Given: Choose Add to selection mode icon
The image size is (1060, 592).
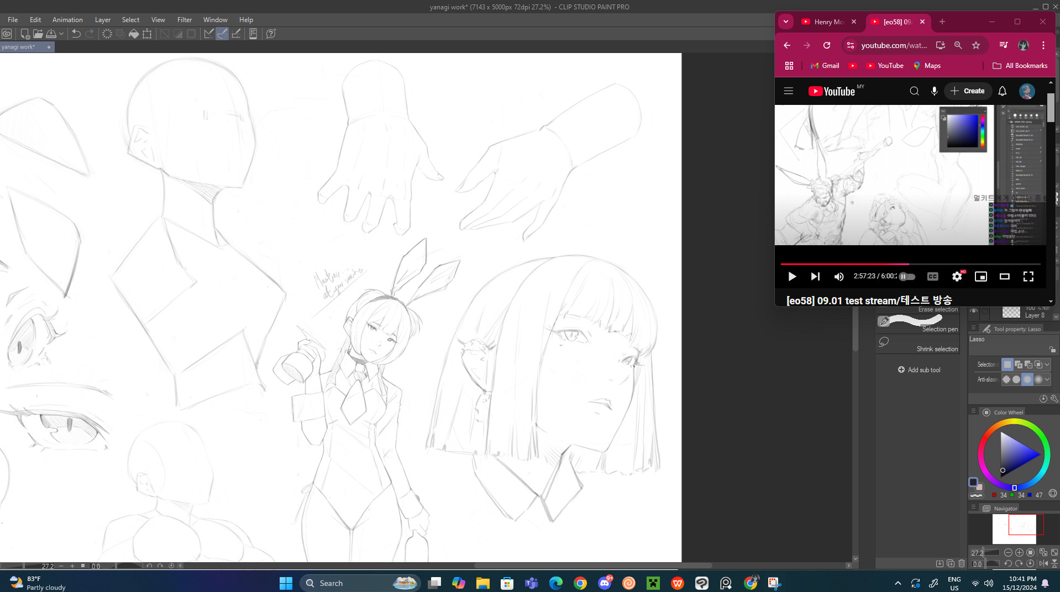Looking at the screenshot, I should [x=1018, y=364].
